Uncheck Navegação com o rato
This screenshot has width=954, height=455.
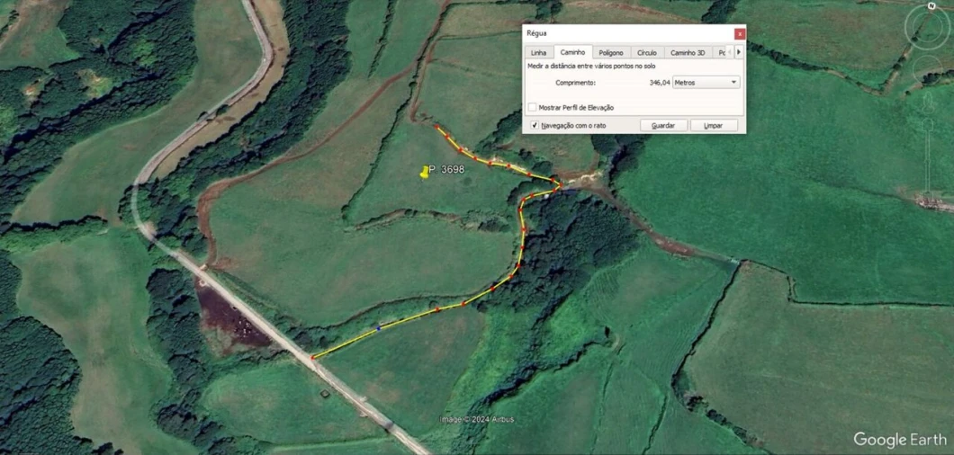click(535, 126)
